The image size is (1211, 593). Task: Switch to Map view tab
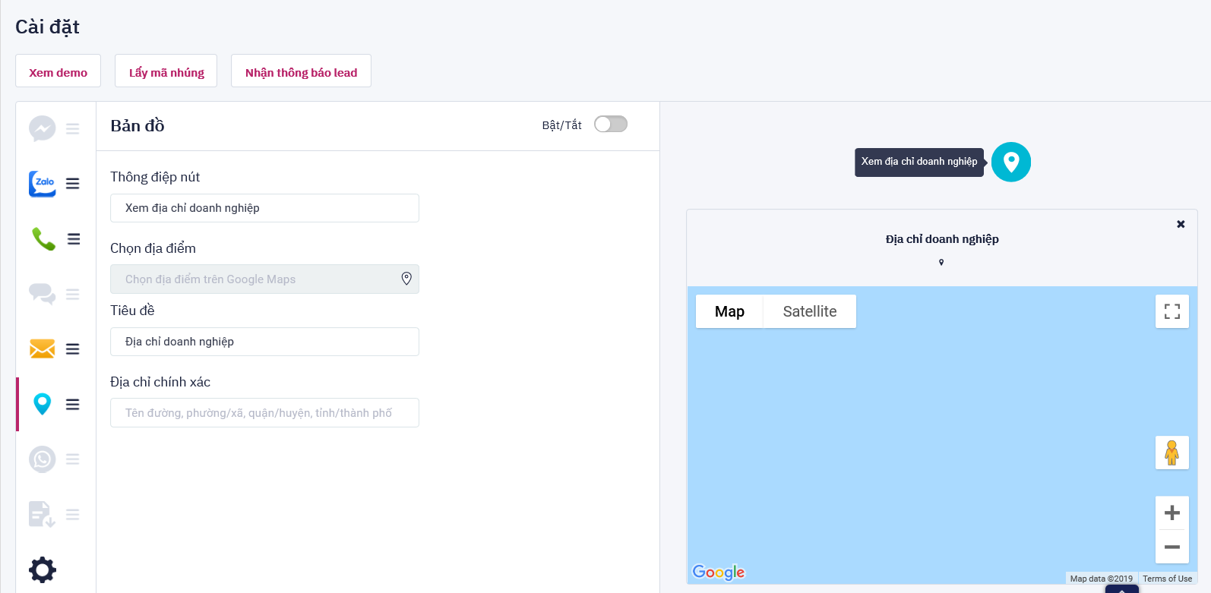point(729,311)
